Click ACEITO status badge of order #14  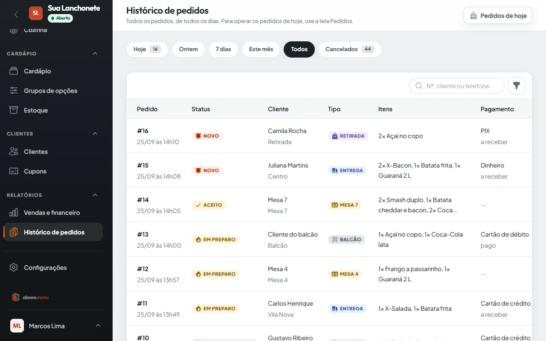point(209,205)
